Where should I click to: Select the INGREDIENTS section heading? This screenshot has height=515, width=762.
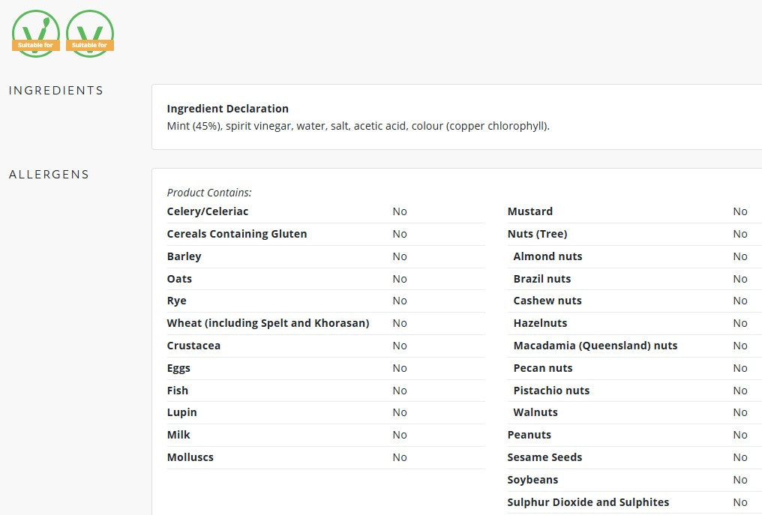(56, 91)
